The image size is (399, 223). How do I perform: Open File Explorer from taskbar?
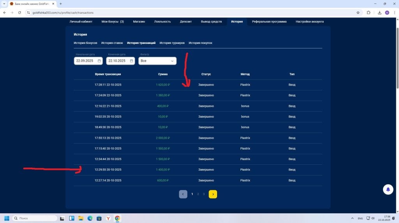(x=81, y=218)
